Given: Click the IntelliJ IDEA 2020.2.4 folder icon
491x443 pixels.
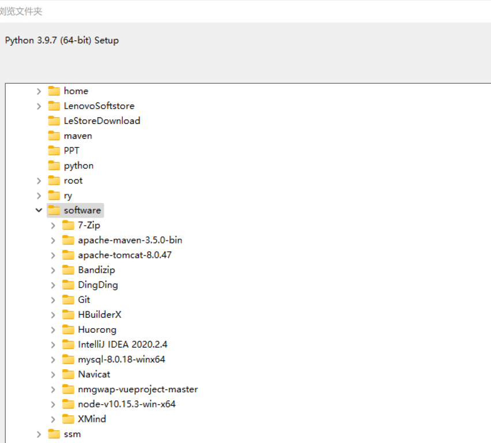Looking at the screenshot, I should click(68, 344).
